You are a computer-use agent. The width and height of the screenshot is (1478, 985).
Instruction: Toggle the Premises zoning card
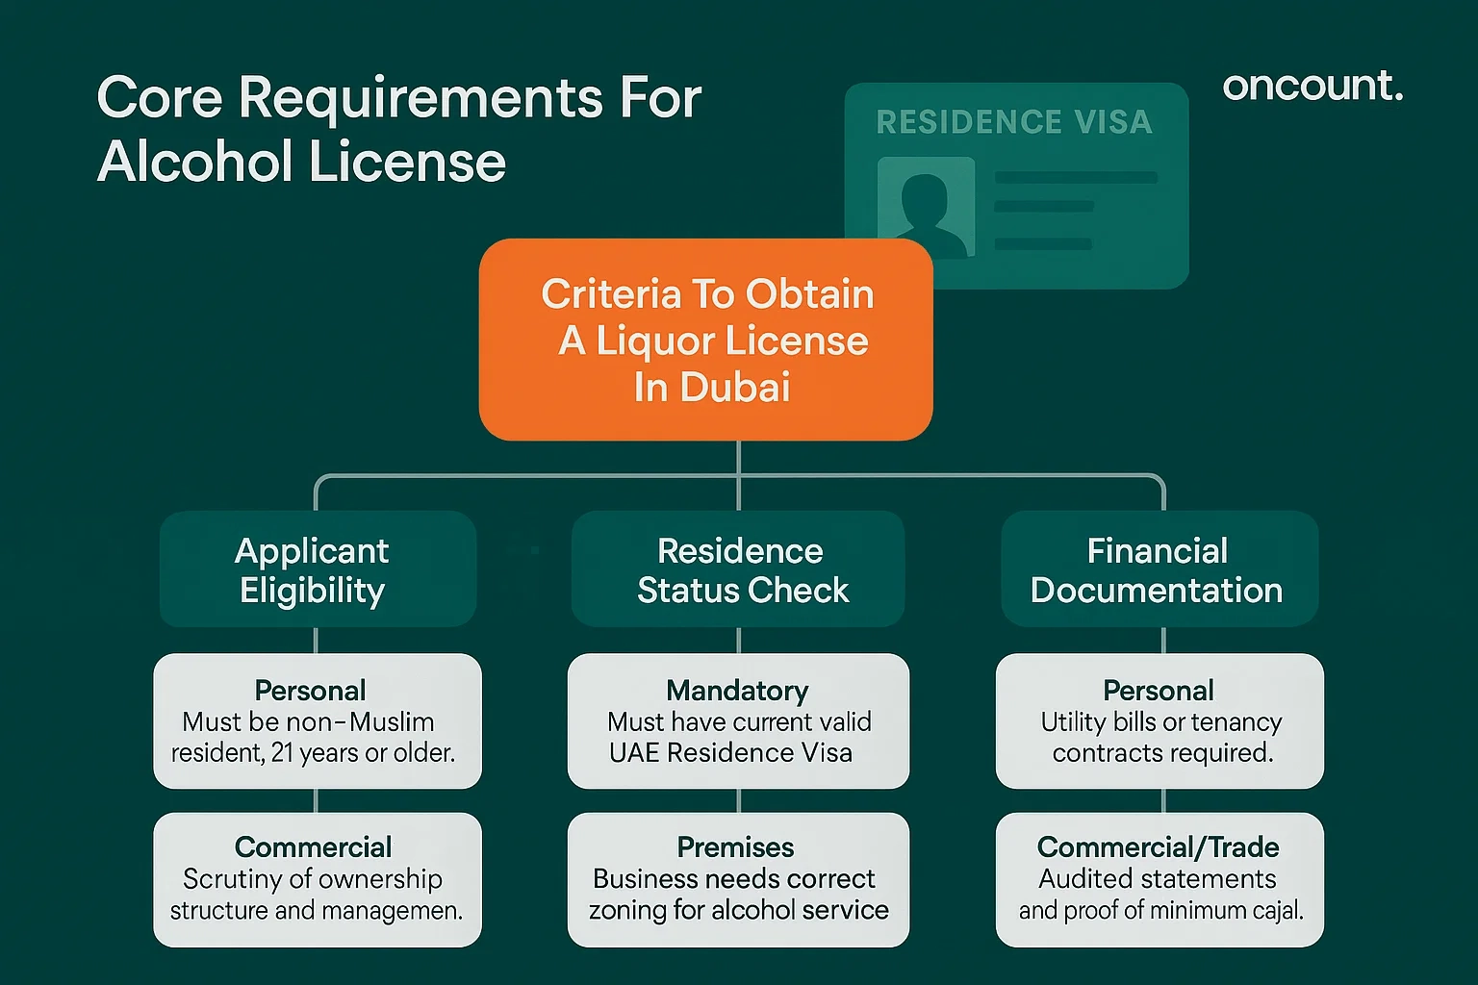pos(738,878)
